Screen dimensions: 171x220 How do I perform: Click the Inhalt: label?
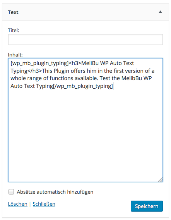15,55
